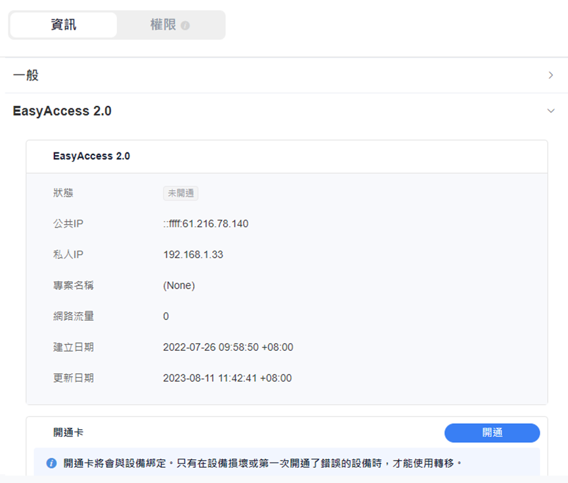
Task: Click the 開通卡 heading
Action: point(68,432)
